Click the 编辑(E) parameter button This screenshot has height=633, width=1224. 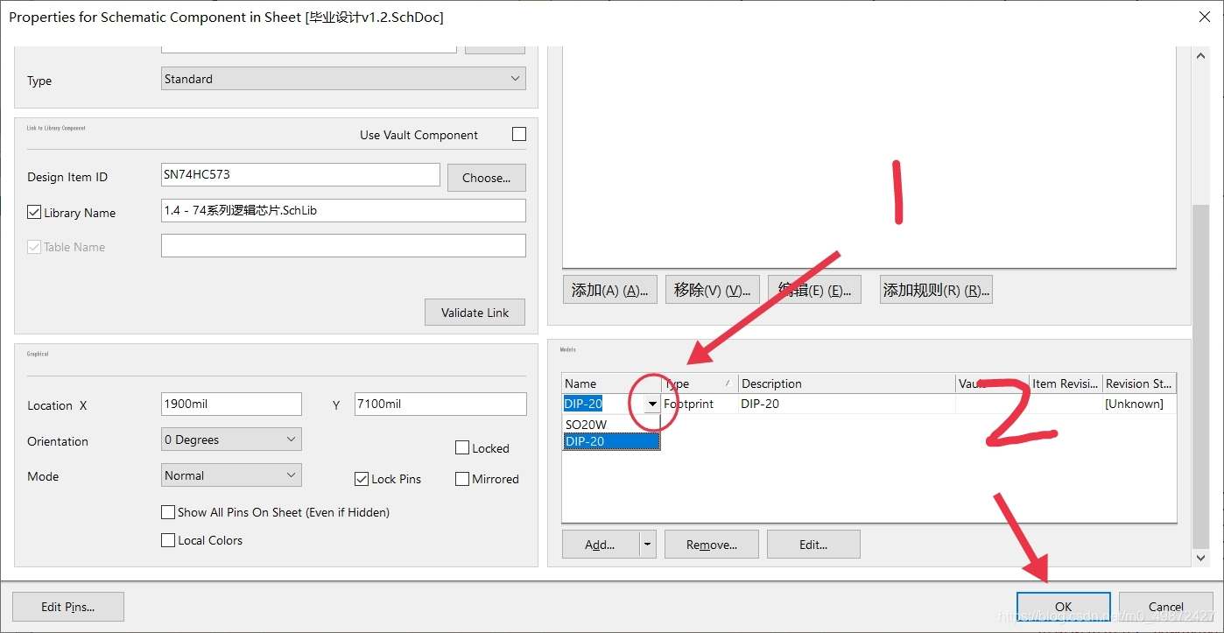click(814, 290)
